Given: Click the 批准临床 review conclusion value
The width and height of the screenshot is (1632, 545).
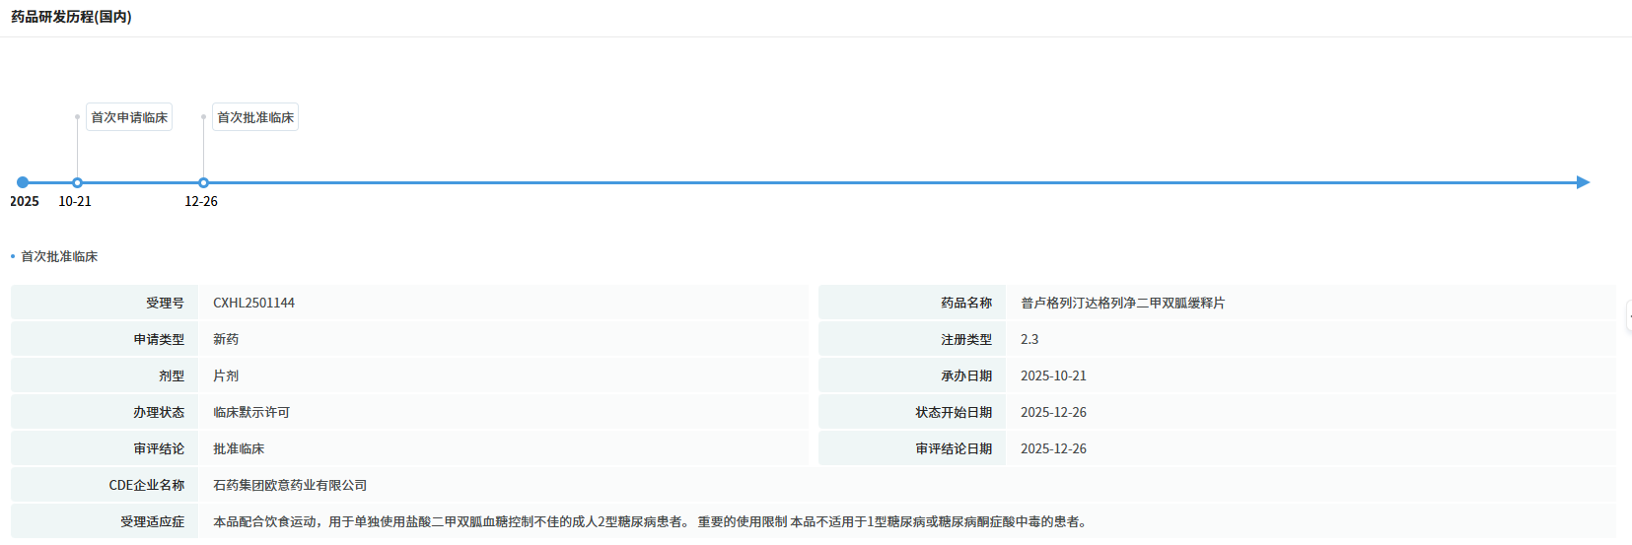Looking at the screenshot, I should point(239,448).
